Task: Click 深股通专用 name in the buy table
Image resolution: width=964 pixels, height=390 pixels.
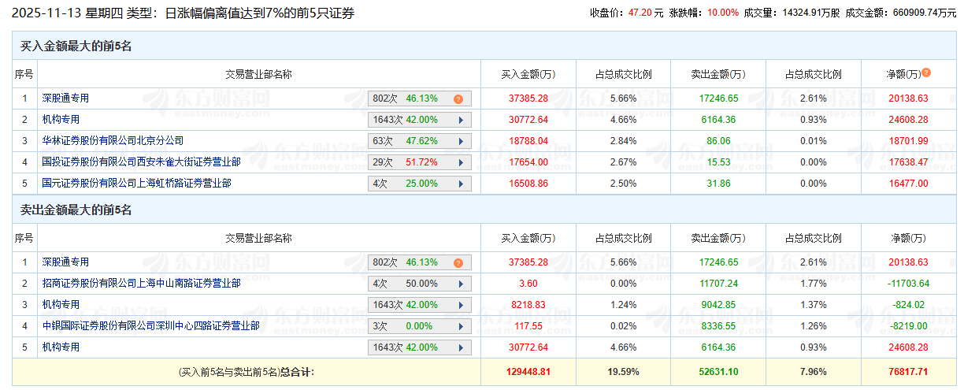Action: click(65, 98)
